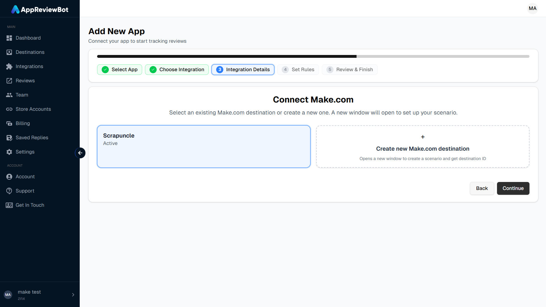Click the AppReviewBot logo icon
Image resolution: width=546 pixels, height=307 pixels.
(15, 9)
